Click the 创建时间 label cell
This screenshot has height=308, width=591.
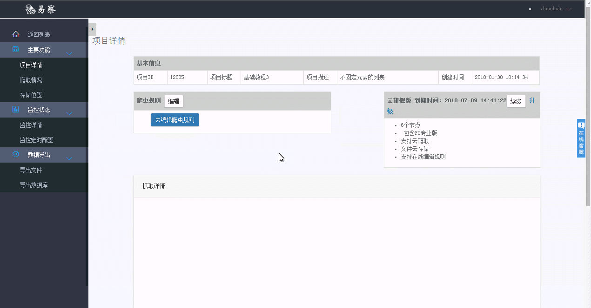click(x=455, y=77)
